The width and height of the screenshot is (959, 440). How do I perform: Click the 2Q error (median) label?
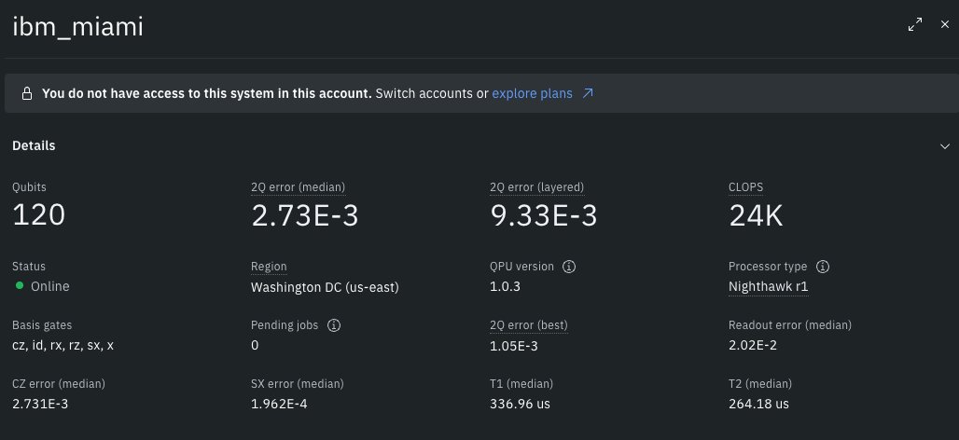(x=298, y=187)
